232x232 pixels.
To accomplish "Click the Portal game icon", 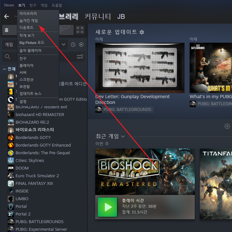I will click(11, 206).
